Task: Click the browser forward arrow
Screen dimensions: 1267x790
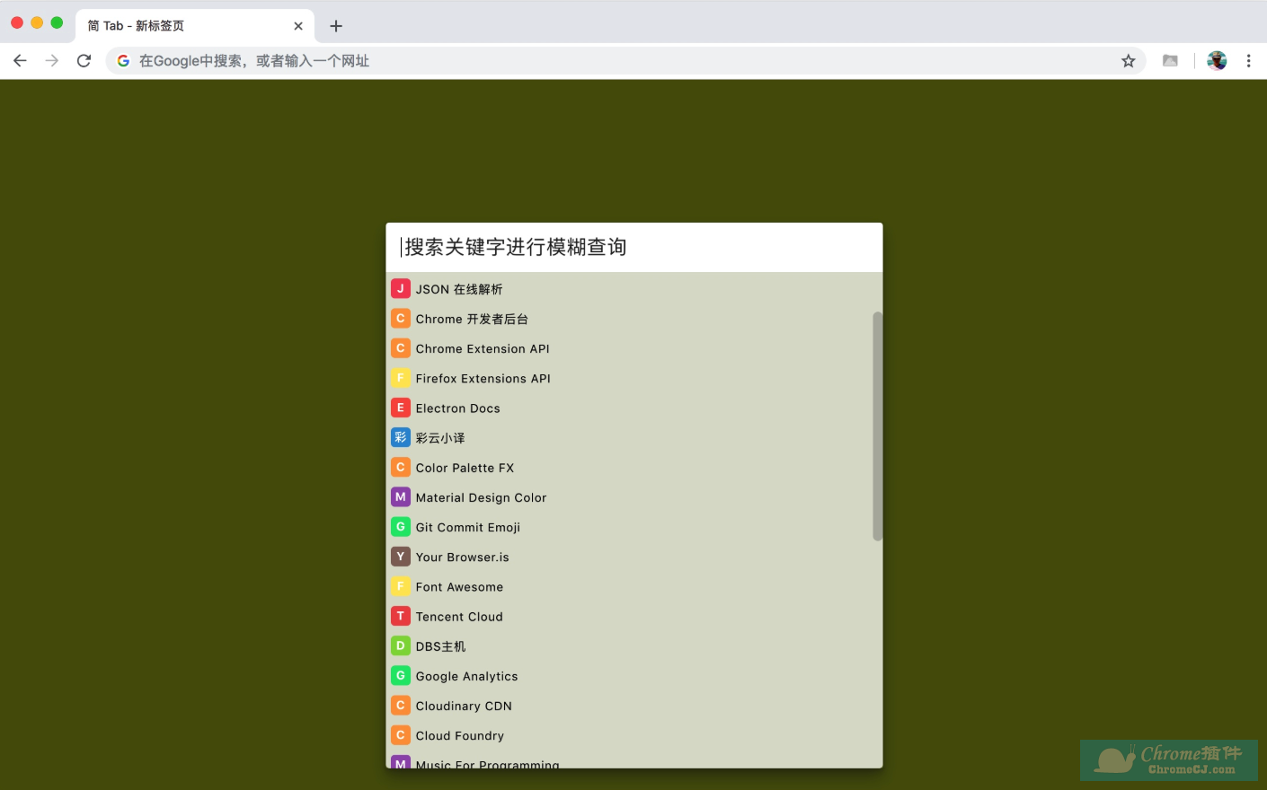Action: (52, 61)
